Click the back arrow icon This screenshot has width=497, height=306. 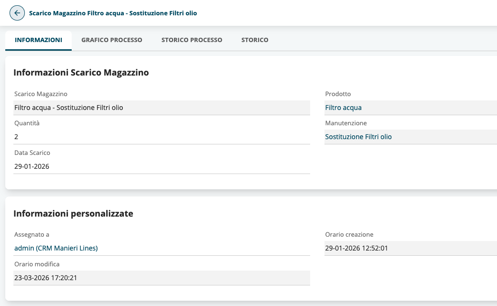(x=17, y=13)
